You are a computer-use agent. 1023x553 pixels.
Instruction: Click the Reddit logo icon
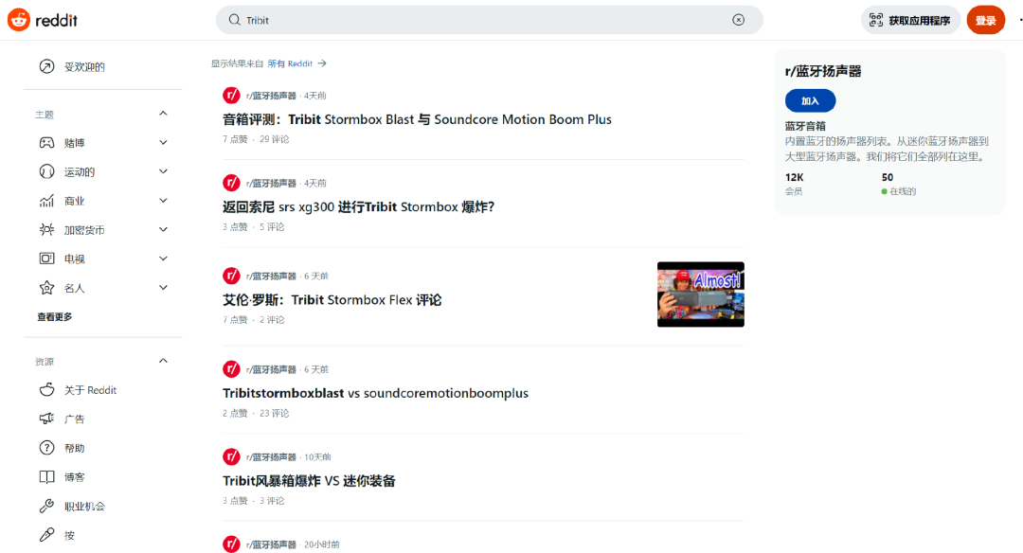(x=20, y=19)
